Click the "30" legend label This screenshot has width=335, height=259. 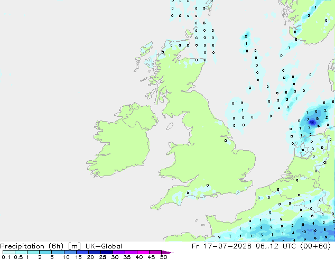(x=115, y=257)
